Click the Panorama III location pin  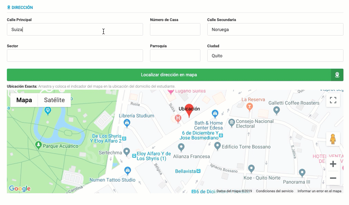(x=302, y=173)
